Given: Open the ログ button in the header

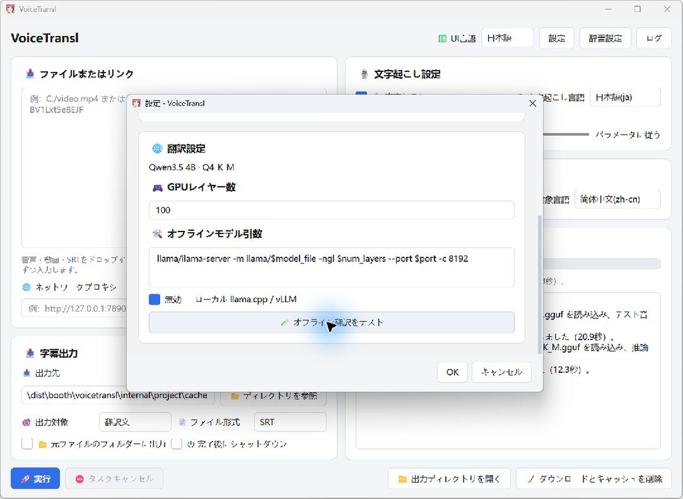Looking at the screenshot, I should pyautogui.click(x=654, y=38).
